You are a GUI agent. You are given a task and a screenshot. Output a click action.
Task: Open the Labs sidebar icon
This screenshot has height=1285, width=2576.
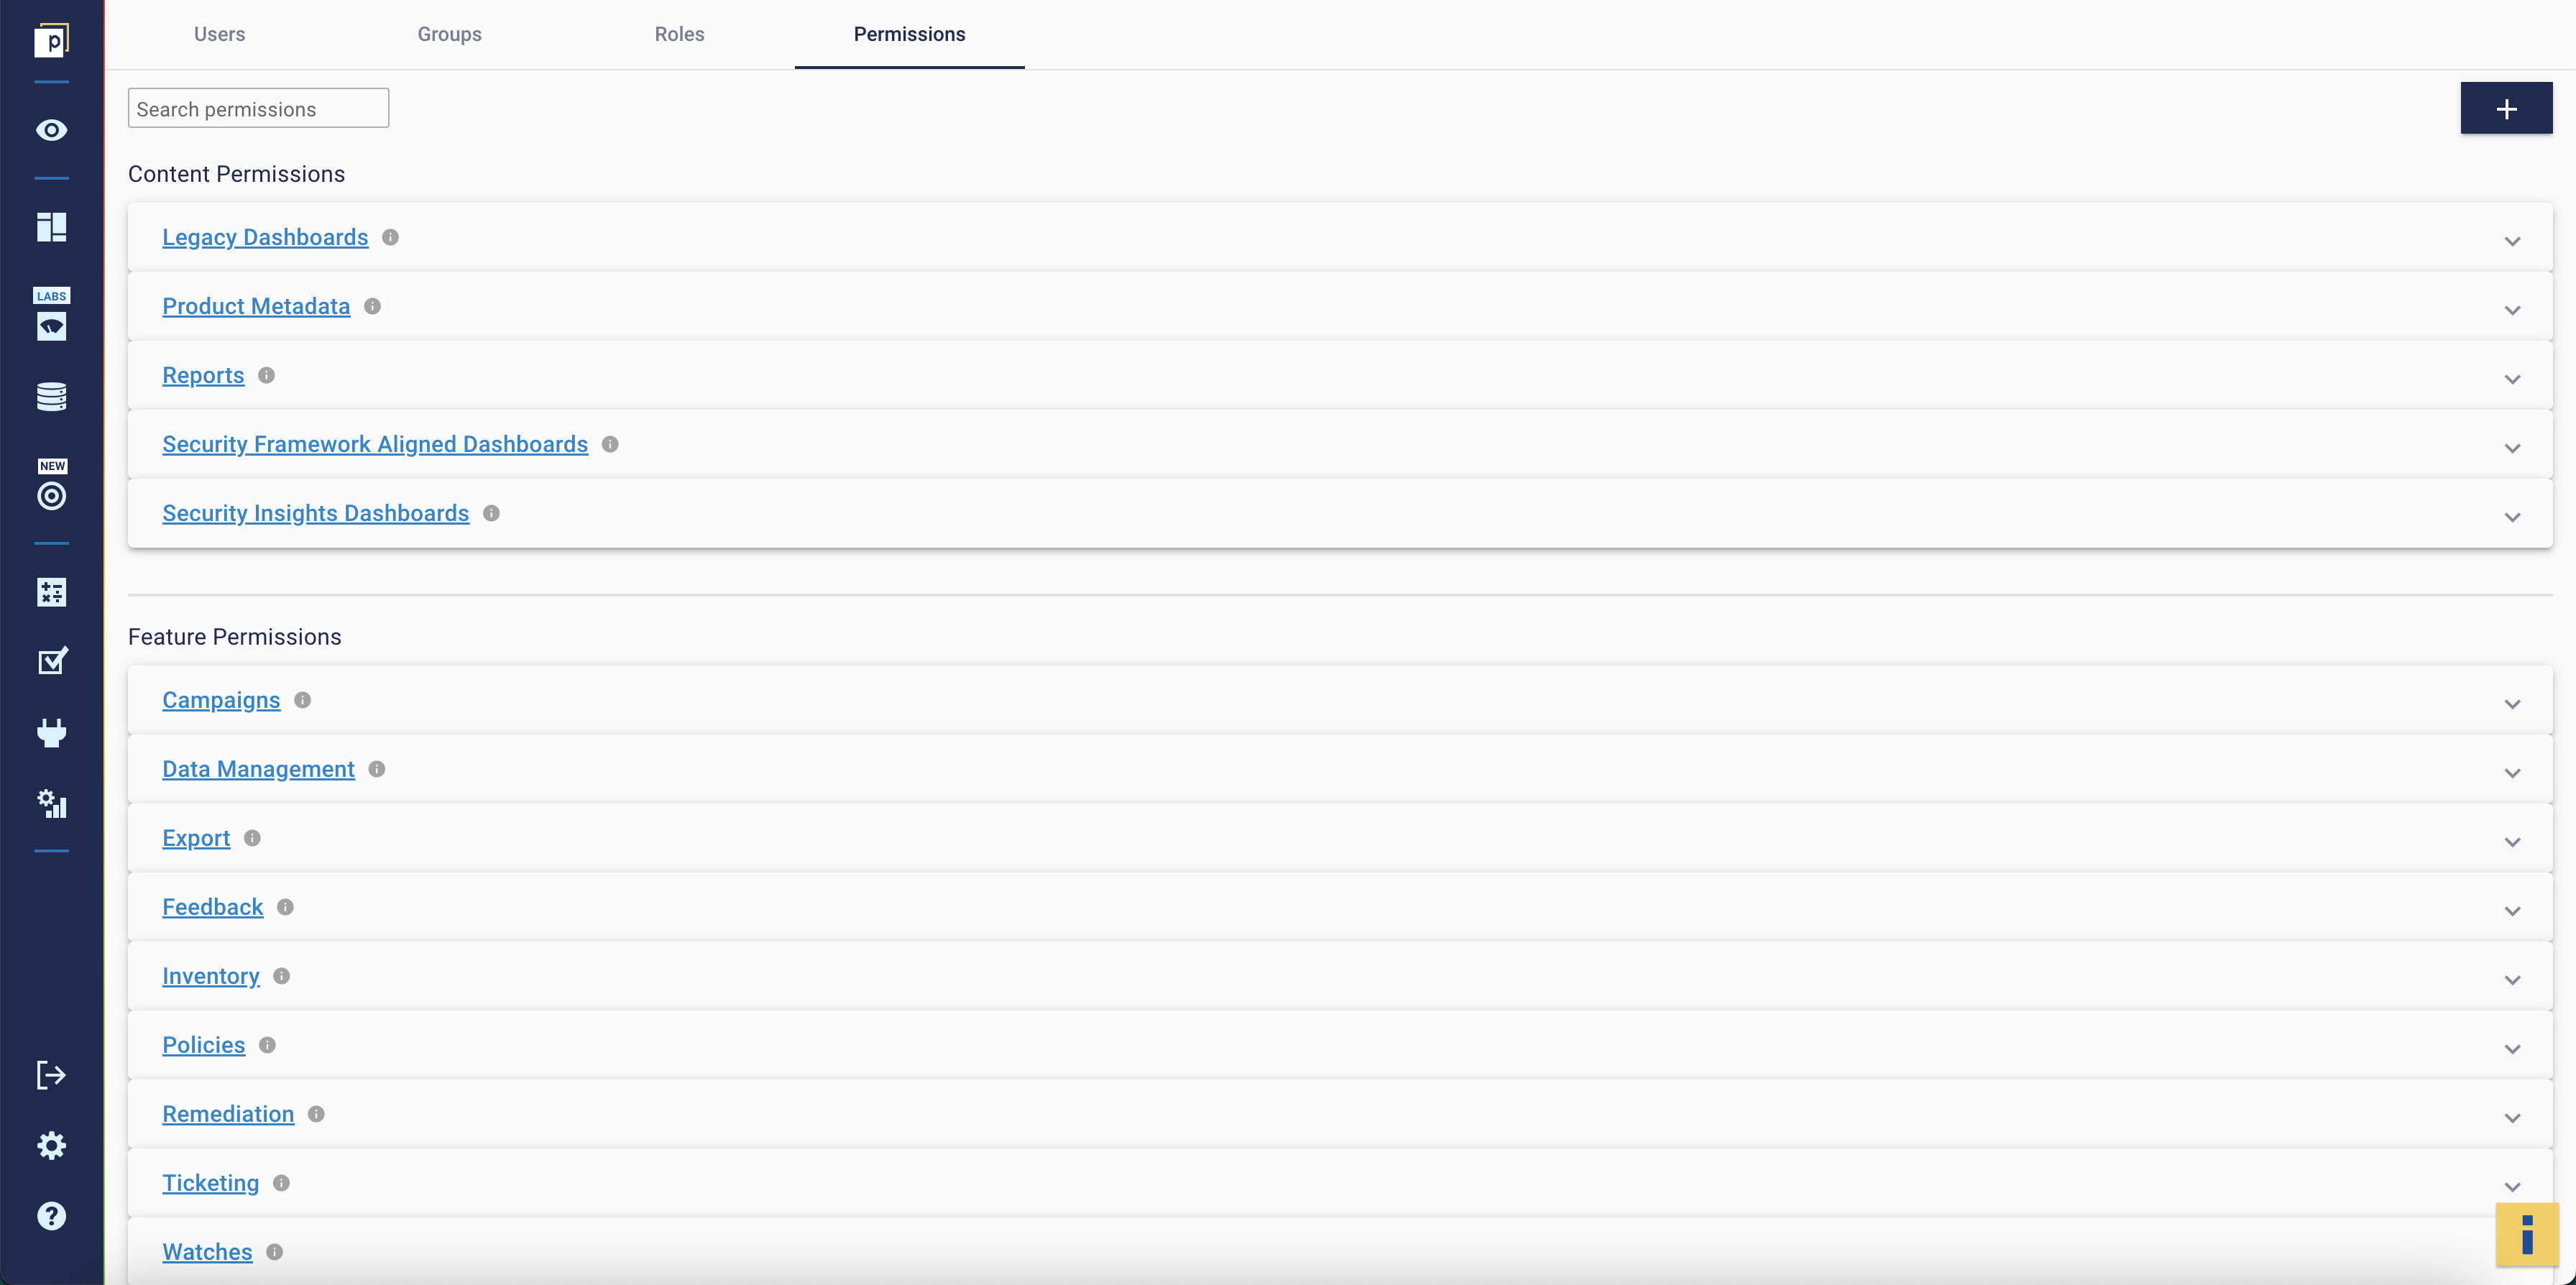(x=51, y=315)
